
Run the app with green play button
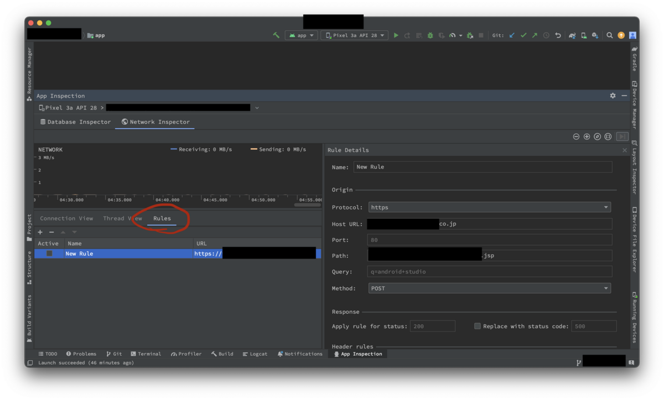click(396, 35)
